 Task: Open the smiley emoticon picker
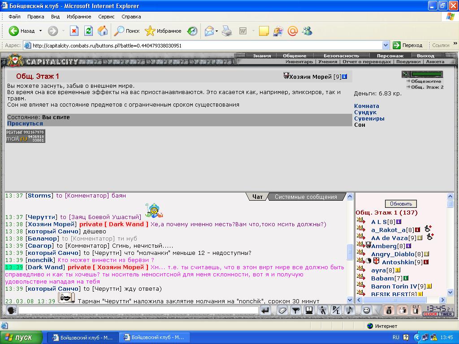pyautogui.click(x=366, y=310)
